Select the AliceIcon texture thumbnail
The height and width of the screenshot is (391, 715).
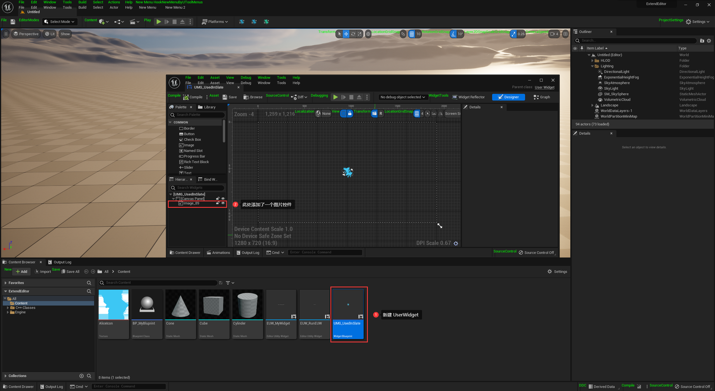(x=113, y=305)
